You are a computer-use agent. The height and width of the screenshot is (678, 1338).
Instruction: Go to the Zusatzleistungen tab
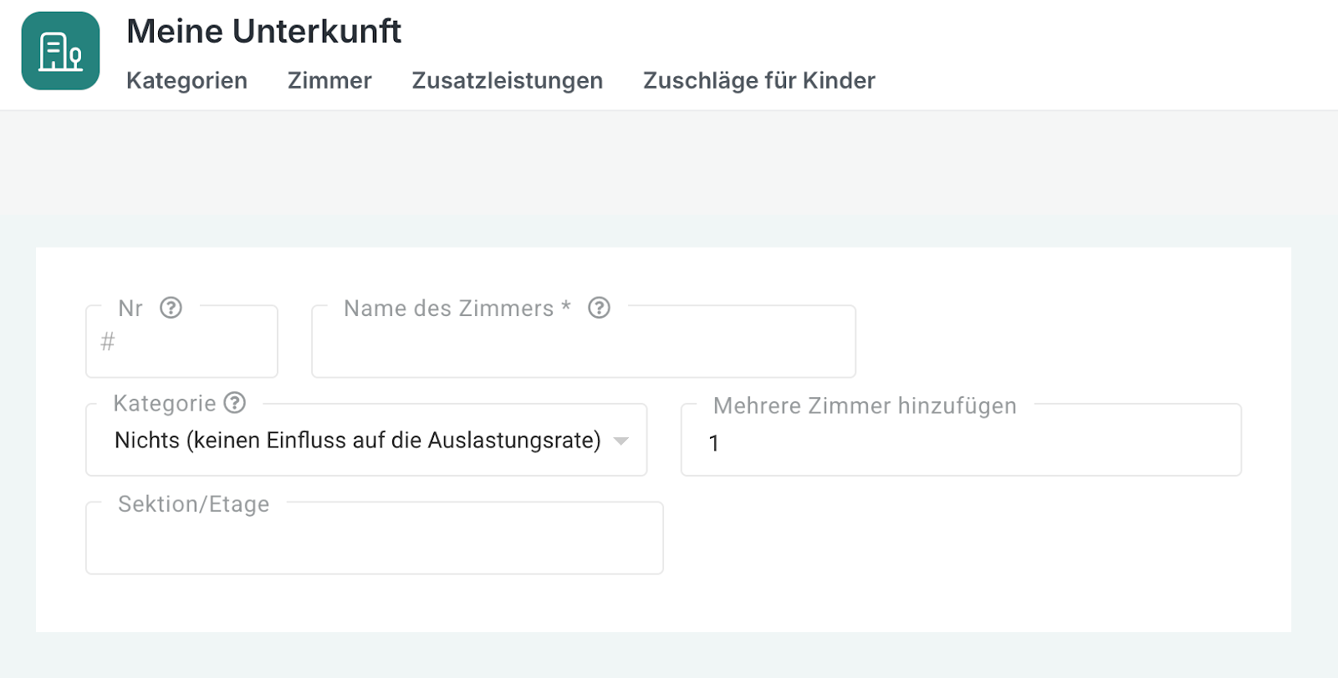click(x=508, y=80)
